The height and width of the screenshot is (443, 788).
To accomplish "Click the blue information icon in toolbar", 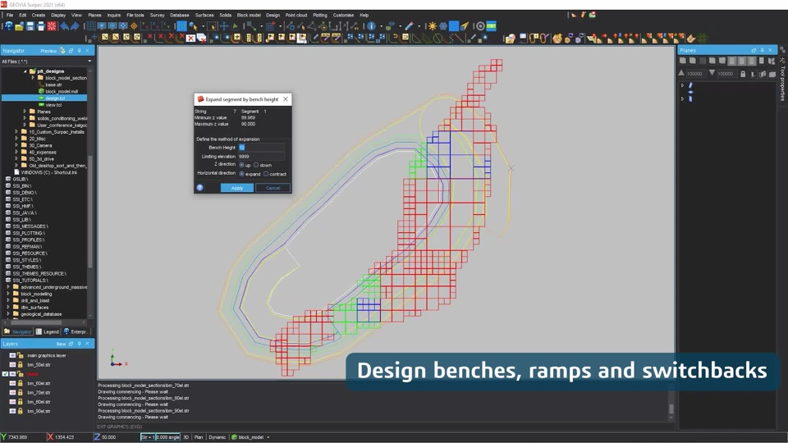I will 371,26.
